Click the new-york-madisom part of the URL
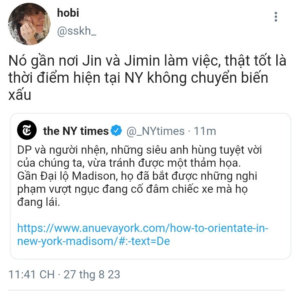The width and height of the screenshot is (293, 291). 67,241
